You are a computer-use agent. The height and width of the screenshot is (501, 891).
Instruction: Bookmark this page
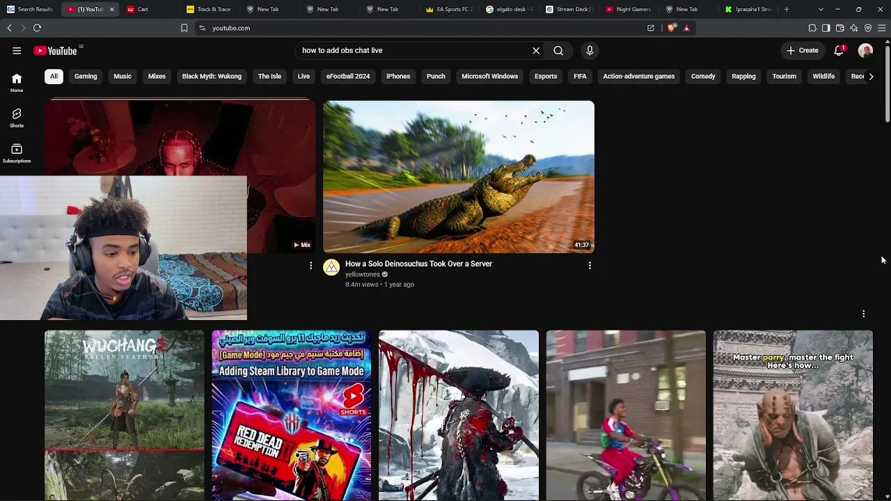tap(184, 28)
